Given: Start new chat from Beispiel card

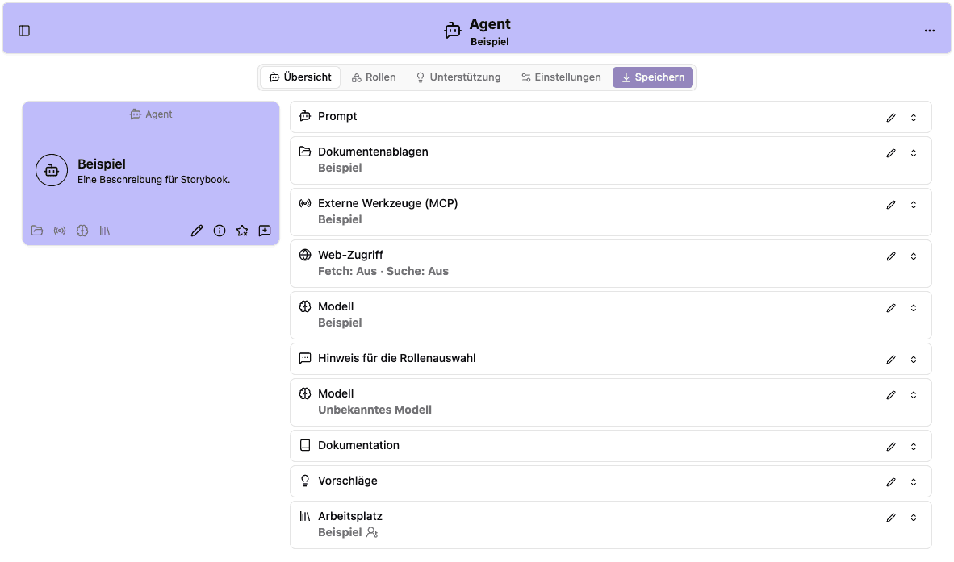Looking at the screenshot, I should point(265,231).
